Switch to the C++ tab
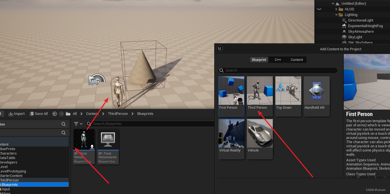This screenshot has height=194, width=390. [x=278, y=60]
